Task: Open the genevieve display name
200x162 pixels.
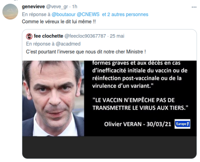Action: click(x=33, y=7)
